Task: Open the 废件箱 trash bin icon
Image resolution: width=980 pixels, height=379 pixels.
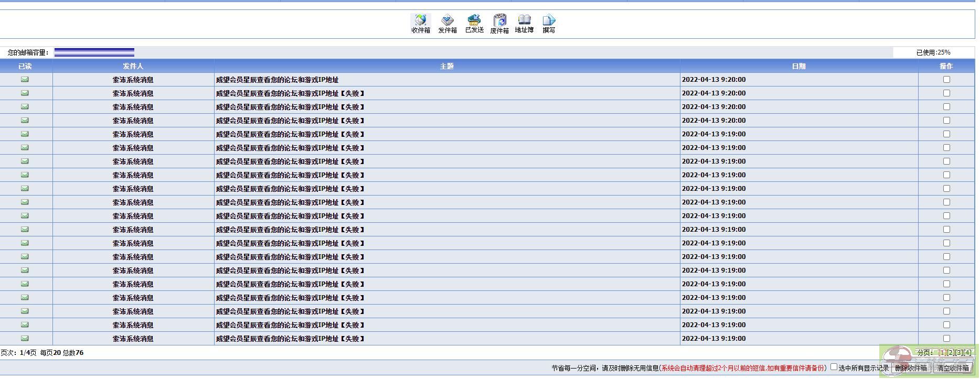Action: (499, 24)
